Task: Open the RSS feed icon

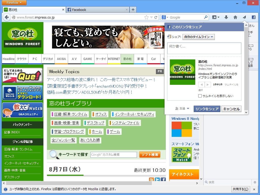Action: point(152,179)
